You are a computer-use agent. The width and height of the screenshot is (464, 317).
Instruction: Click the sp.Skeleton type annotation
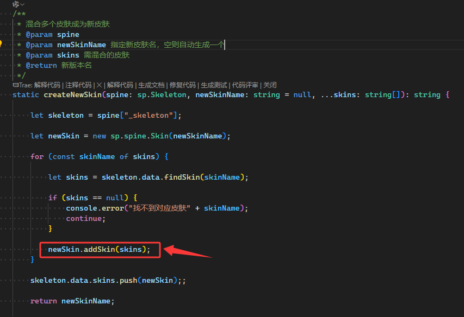click(162, 95)
